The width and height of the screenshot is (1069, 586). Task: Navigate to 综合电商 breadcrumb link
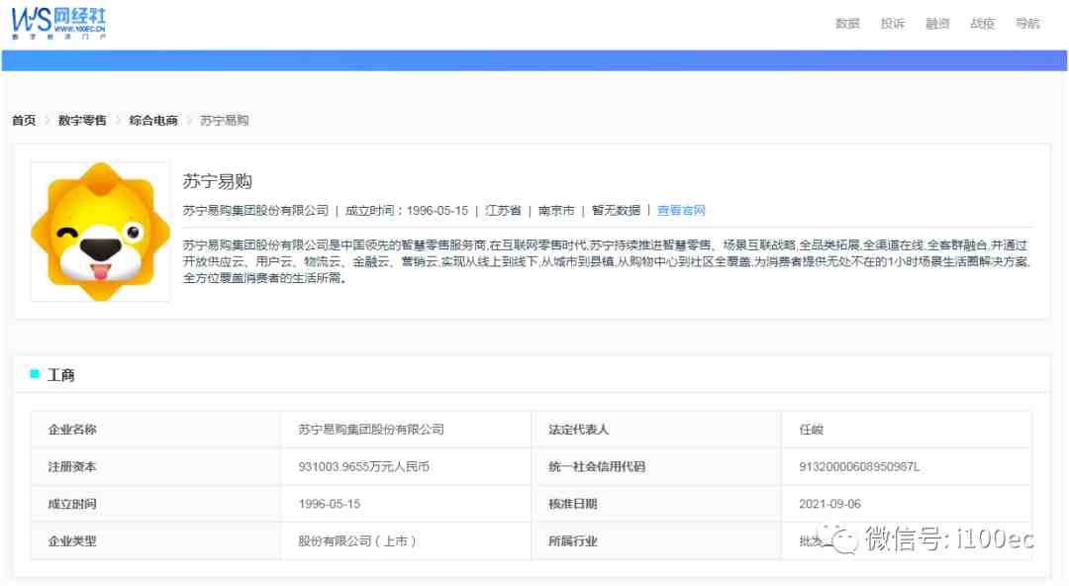[x=153, y=121]
